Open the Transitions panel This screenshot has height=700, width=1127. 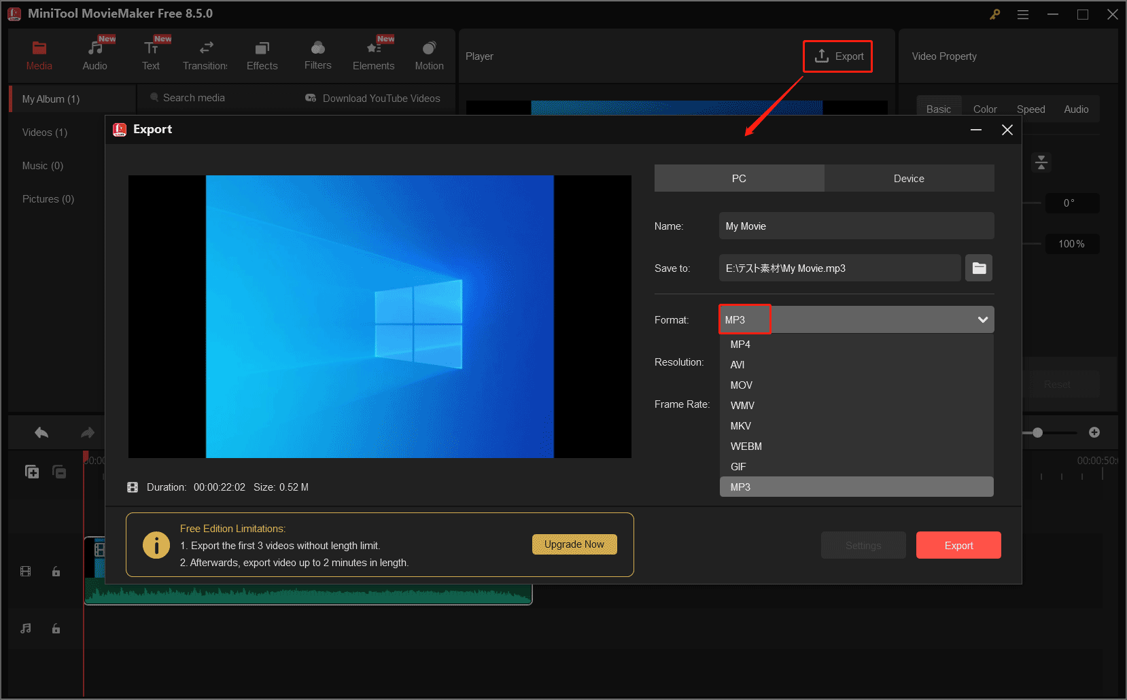205,54
